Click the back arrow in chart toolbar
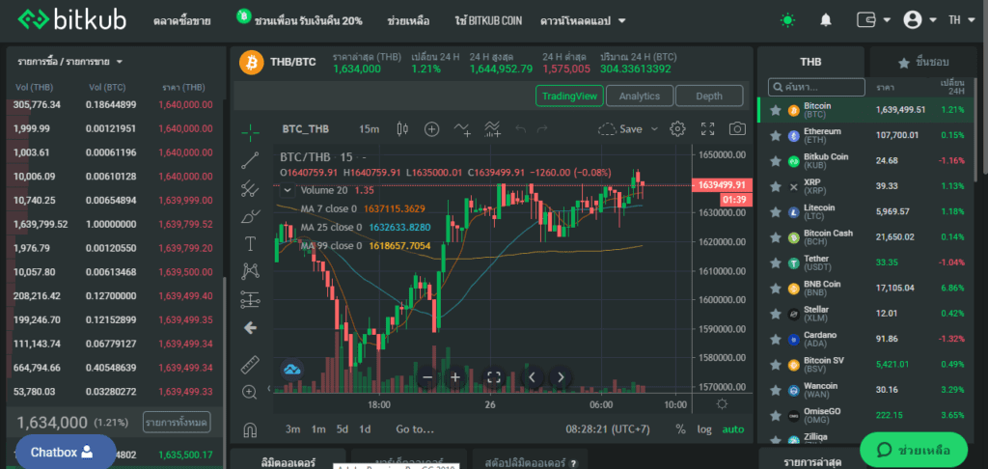This screenshot has height=469, width=988. click(250, 328)
